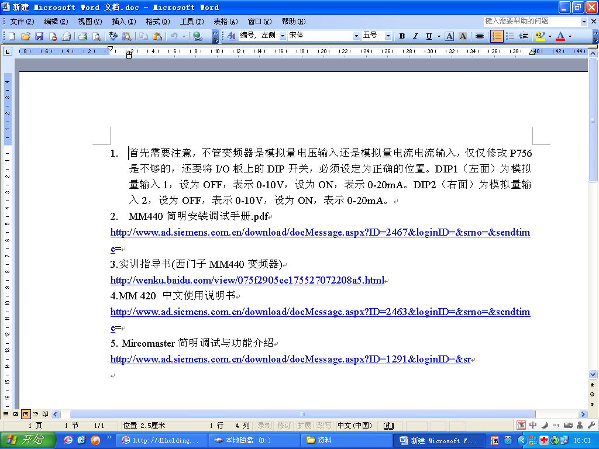
Task: Create a new blank document
Action: (x=12, y=36)
